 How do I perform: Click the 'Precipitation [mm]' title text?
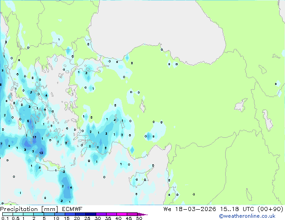[x=29, y=209]
